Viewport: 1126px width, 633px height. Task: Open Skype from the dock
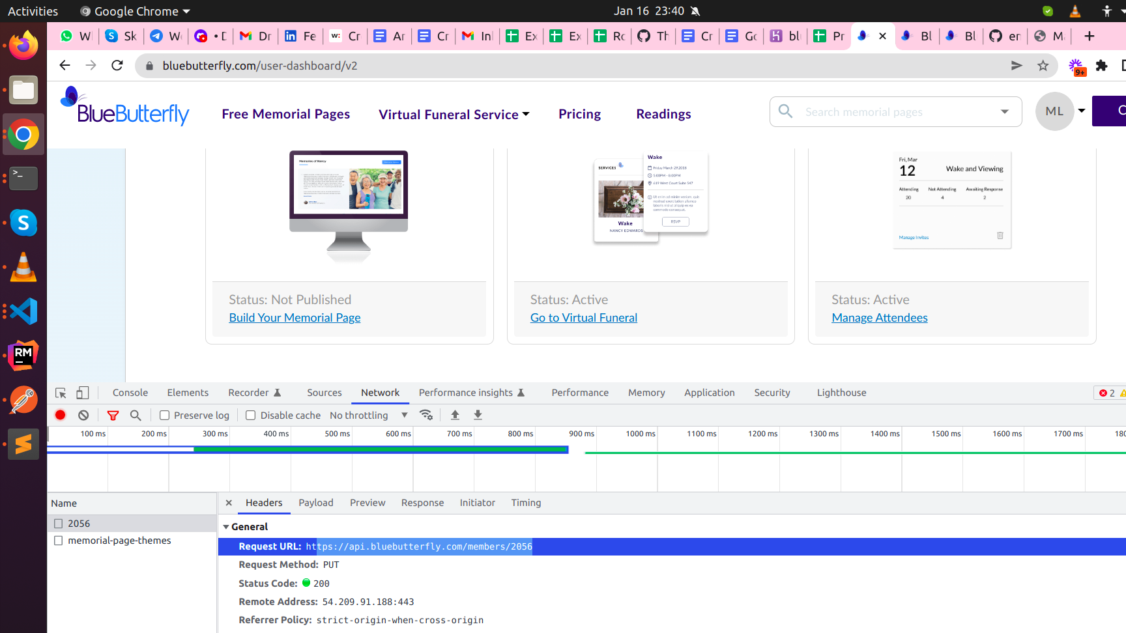(23, 223)
